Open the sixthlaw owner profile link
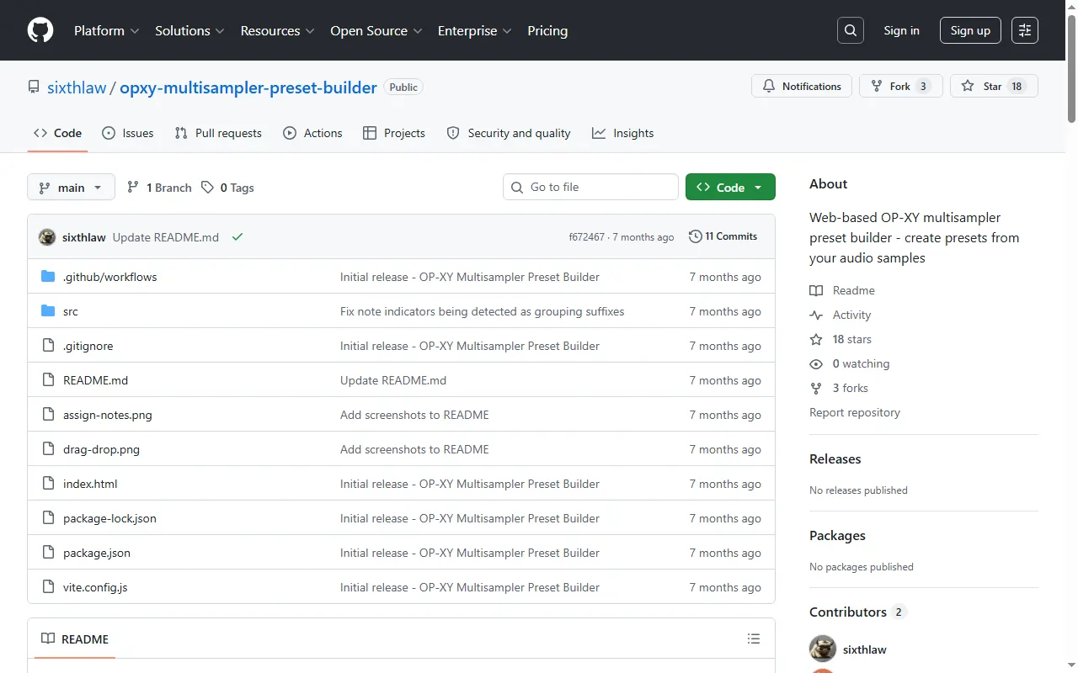Screen dimensions: 1078x673 [77, 87]
